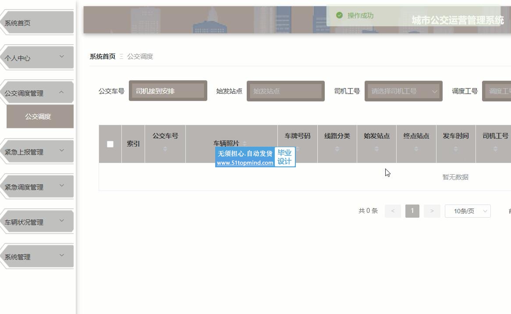Viewport: 511px width, 314px height.
Task: Go to previous page with left arrow
Action: [x=393, y=211]
